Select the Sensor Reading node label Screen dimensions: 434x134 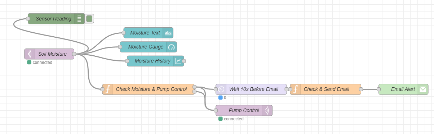53,19
